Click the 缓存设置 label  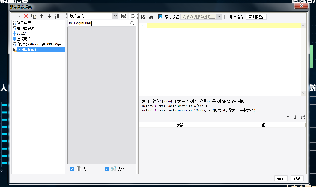point(172,17)
